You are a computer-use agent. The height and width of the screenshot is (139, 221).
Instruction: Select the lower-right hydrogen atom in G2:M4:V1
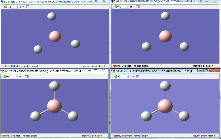click(x=184, y=116)
